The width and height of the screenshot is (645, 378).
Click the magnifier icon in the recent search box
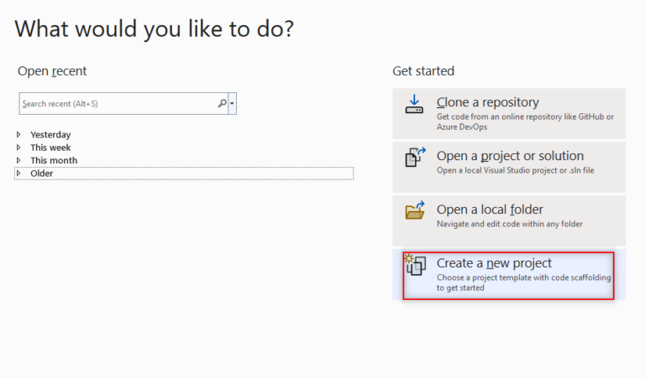(x=222, y=104)
